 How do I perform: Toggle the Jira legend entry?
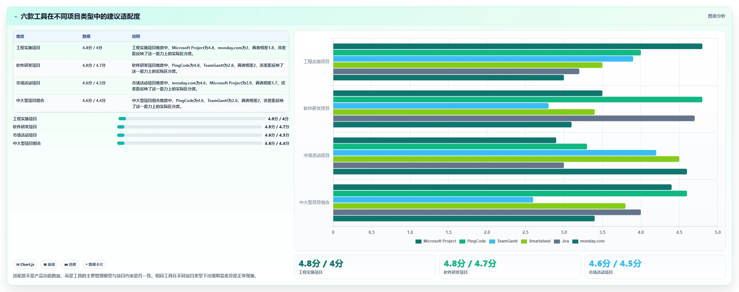pyautogui.click(x=561, y=241)
